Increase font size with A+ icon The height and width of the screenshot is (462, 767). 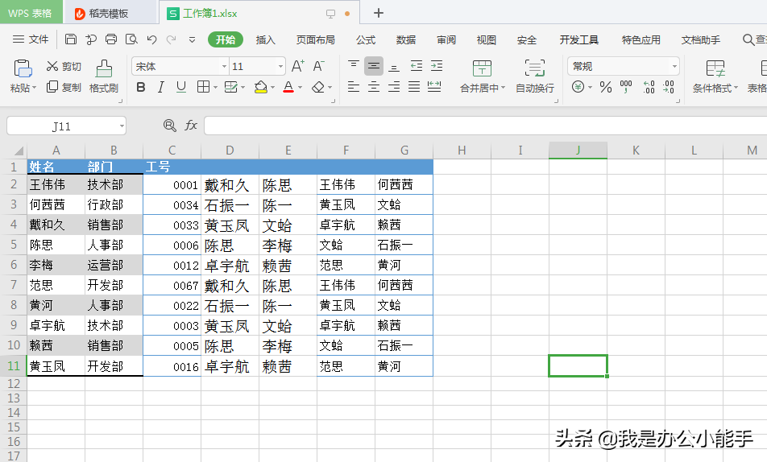[x=297, y=66]
